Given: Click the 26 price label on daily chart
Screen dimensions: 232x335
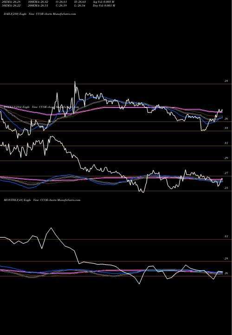Looking at the screenshot, I should coord(226,119).
